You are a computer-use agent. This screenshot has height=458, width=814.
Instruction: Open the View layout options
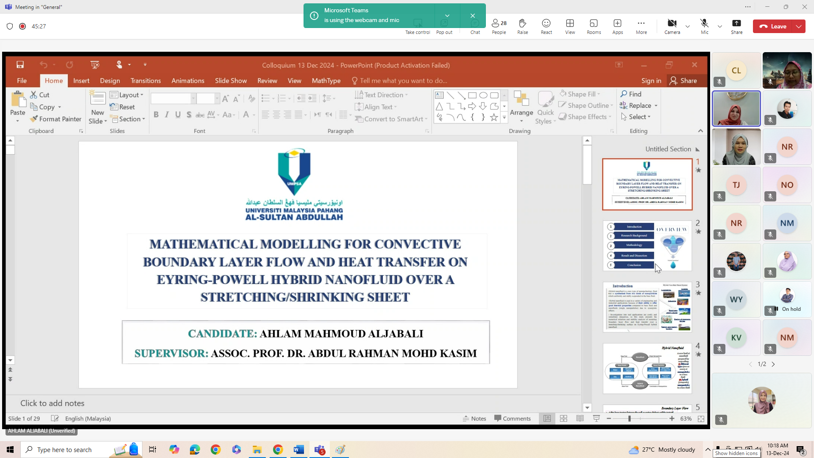[x=570, y=26]
